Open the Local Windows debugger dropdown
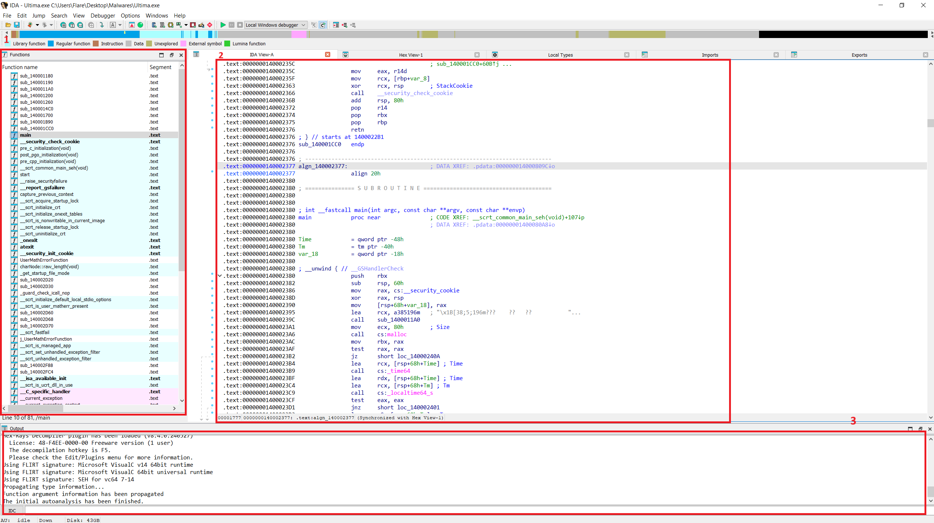The width and height of the screenshot is (934, 523). click(x=276, y=25)
